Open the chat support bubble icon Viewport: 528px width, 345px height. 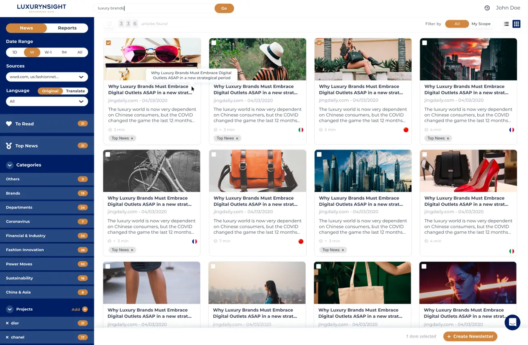[512, 322]
